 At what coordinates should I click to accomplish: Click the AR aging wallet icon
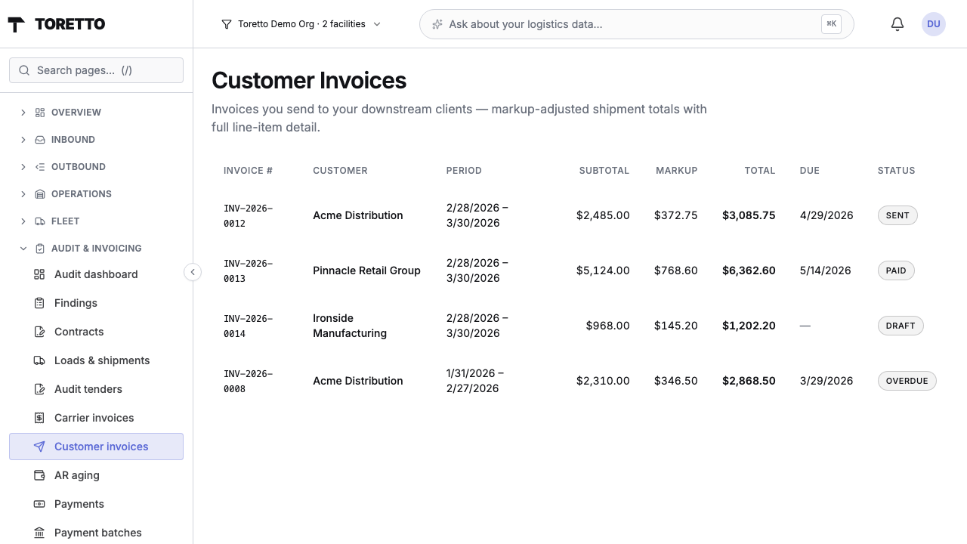click(x=39, y=475)
